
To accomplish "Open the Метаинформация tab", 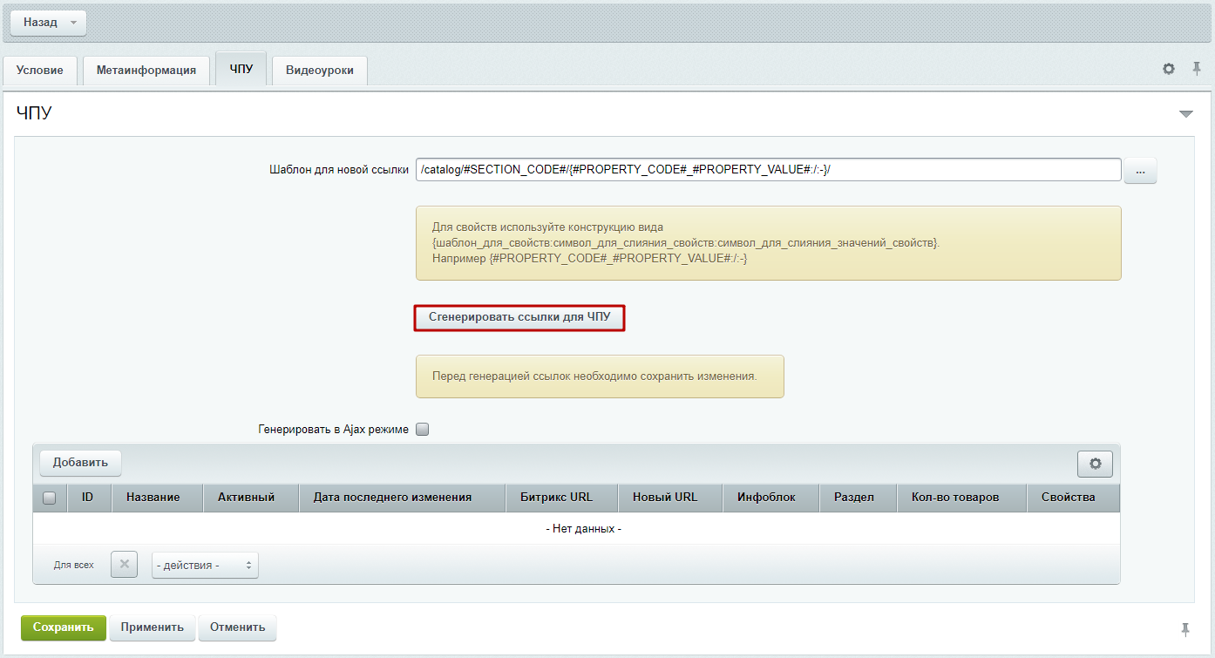I will [146, 71].
